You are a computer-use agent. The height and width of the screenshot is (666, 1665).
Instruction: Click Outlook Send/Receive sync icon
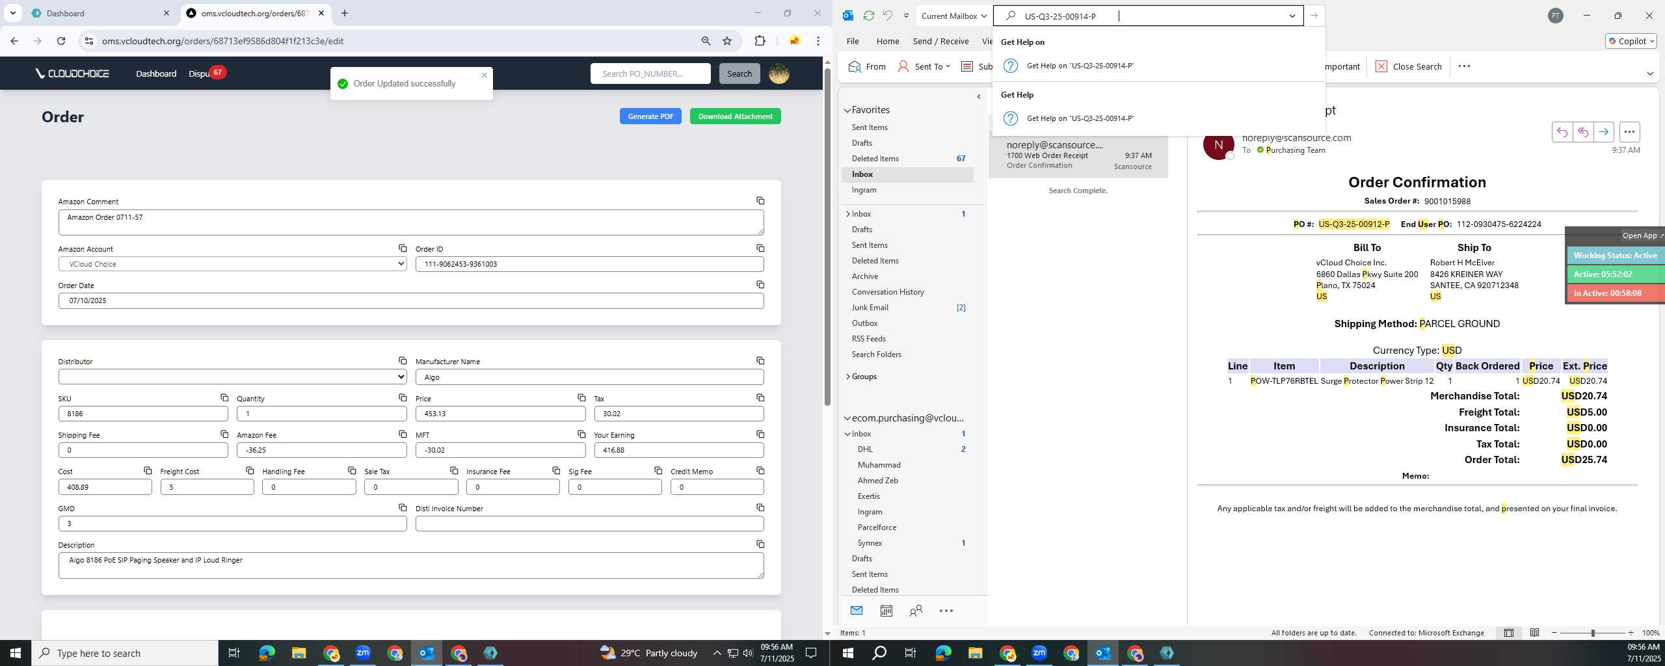[x=868, y=16]
